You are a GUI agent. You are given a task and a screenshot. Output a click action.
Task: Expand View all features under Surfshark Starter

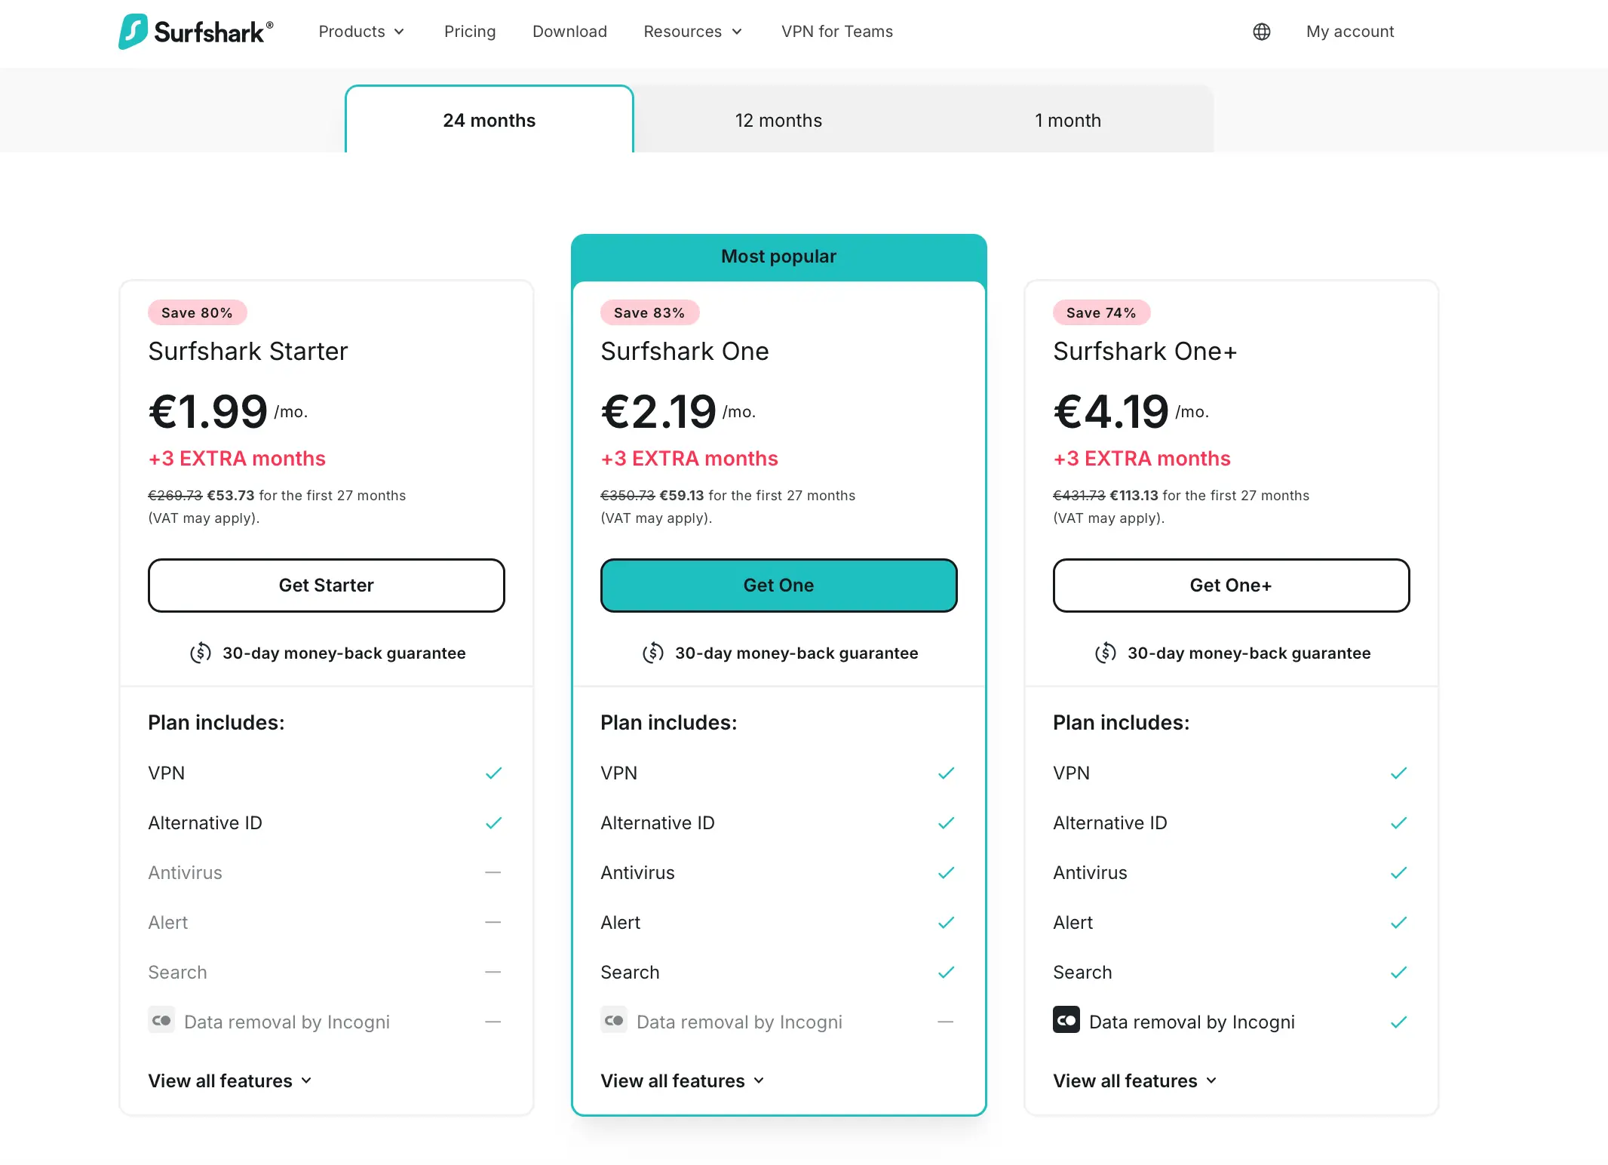[x=229, y=1080]
